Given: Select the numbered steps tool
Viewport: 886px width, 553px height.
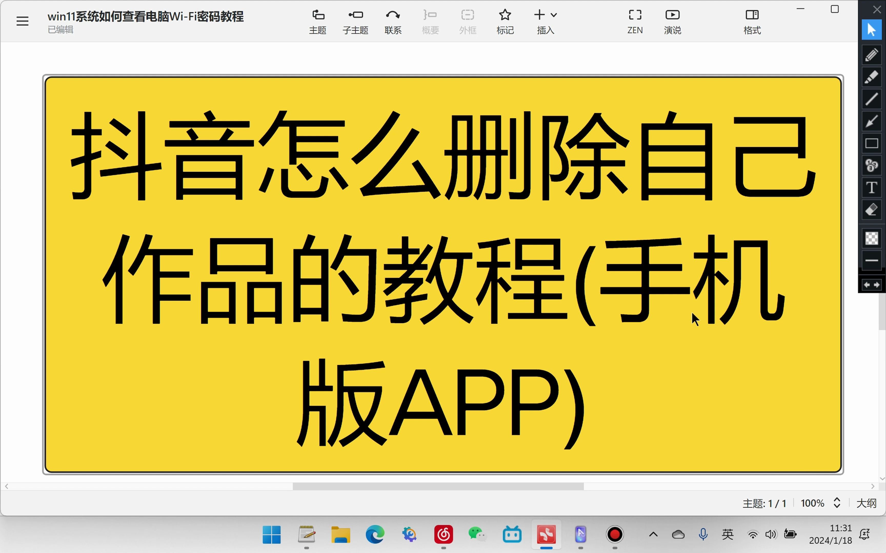Looking at the screenshot, I should 872,165.
